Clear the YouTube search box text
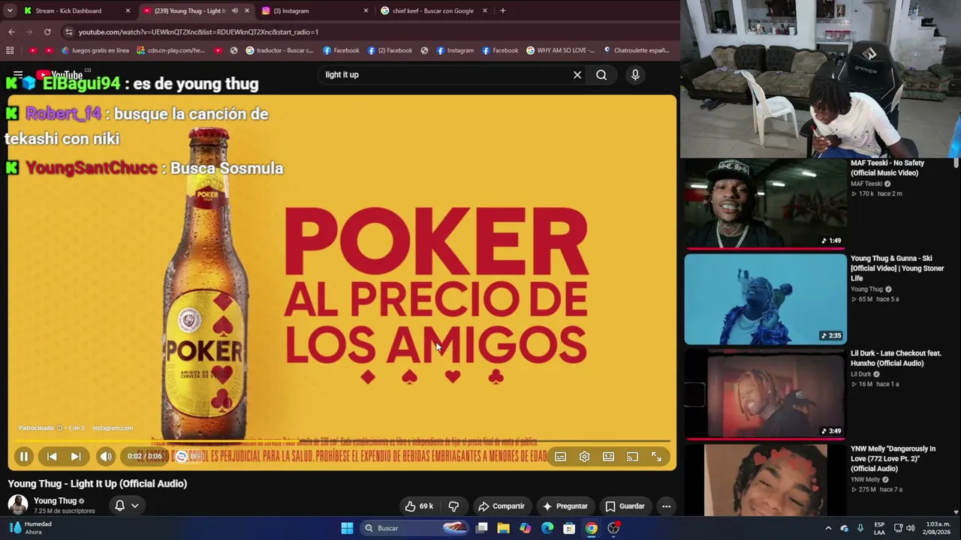Viewport: 961px width, 540px height. [x=577, y=75]
